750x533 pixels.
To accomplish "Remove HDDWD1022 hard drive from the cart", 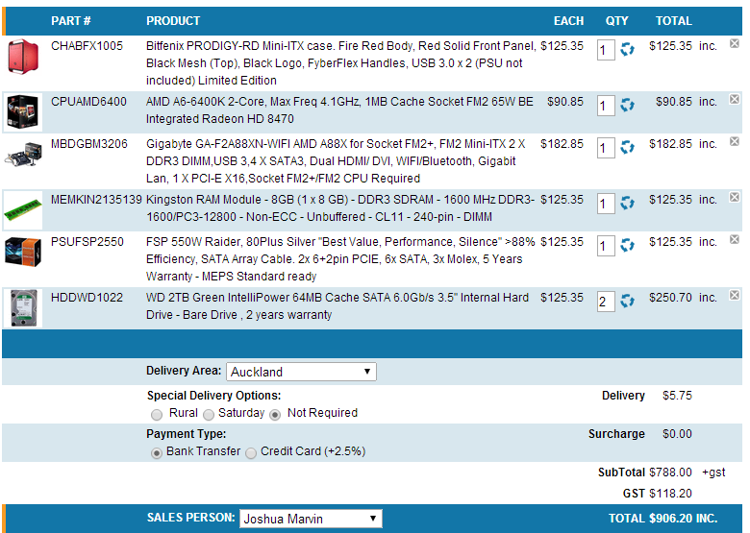I will [735, 295].
